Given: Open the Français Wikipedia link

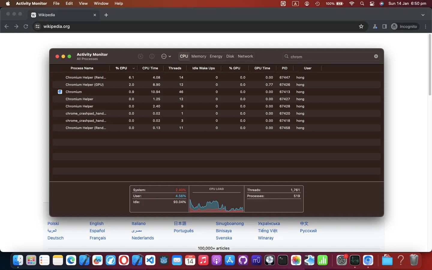Looking at the screenshot, I should click(97, 238).
